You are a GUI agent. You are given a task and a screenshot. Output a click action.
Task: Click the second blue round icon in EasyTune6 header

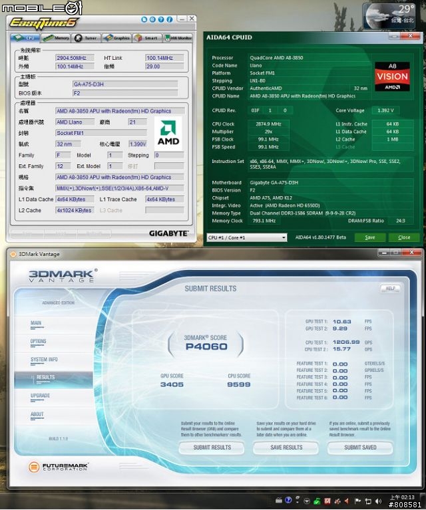pyautogui.click(x=152, y=19)
